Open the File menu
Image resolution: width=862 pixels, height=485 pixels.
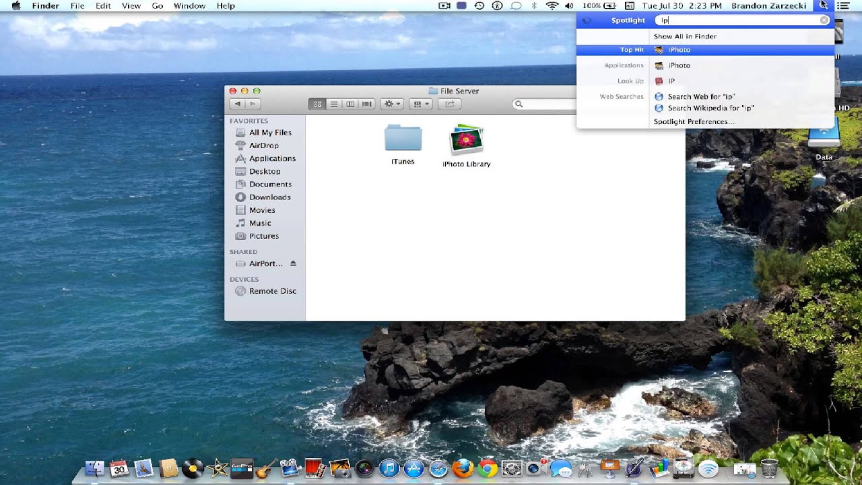[77, 5]
